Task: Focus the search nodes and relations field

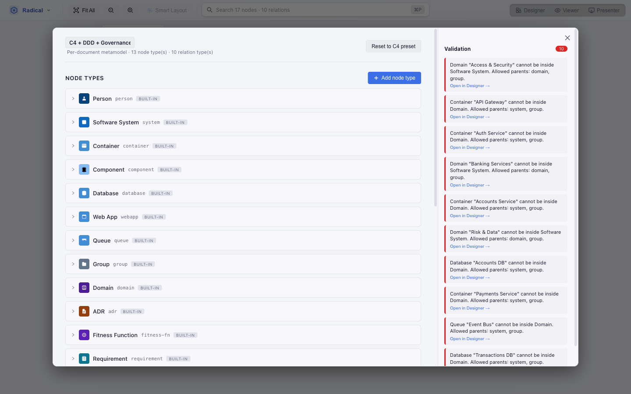Action: tap(315, 10)
